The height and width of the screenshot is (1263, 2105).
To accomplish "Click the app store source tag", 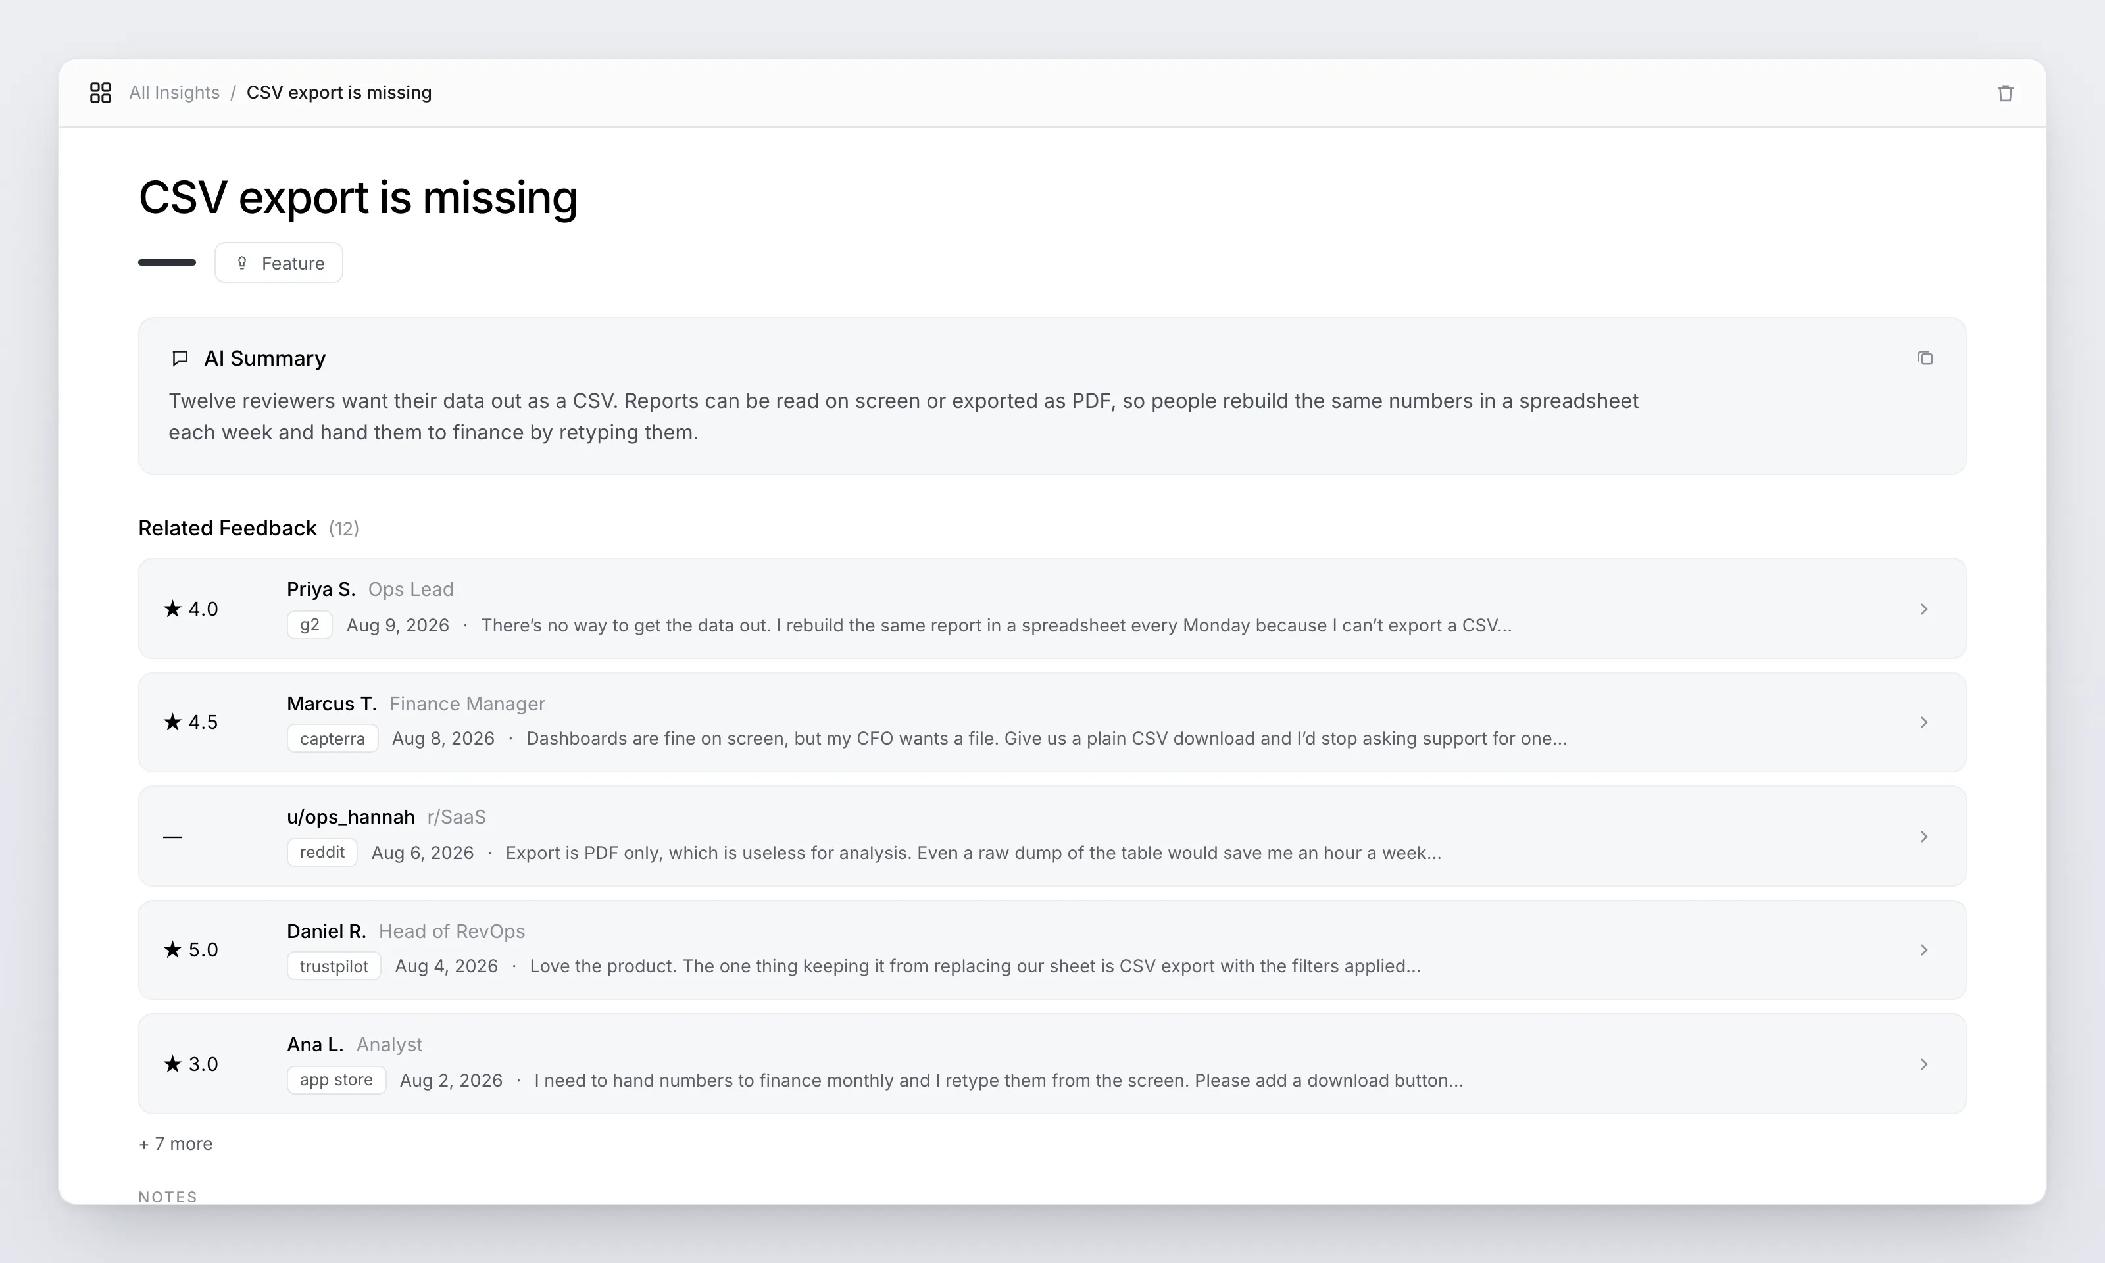I will pos(336,1080).
